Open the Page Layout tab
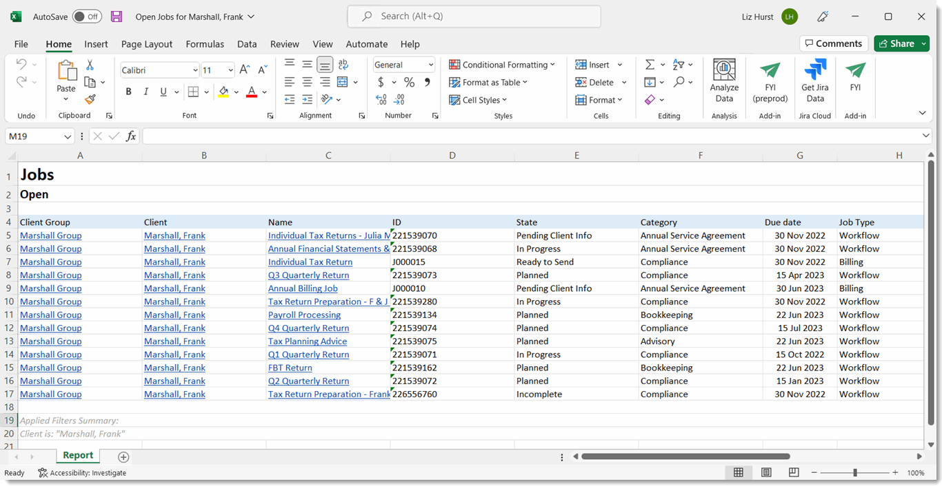The height and width of the screenshot is (486, 942). click(147, 44)
